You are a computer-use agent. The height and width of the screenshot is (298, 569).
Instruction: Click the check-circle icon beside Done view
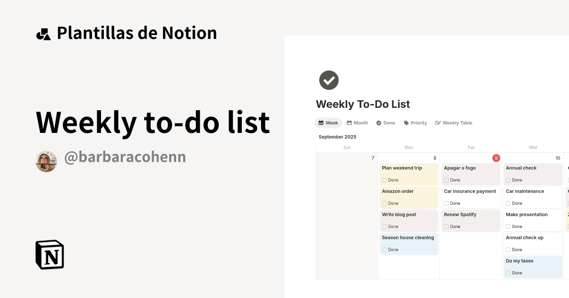point(378,123)
